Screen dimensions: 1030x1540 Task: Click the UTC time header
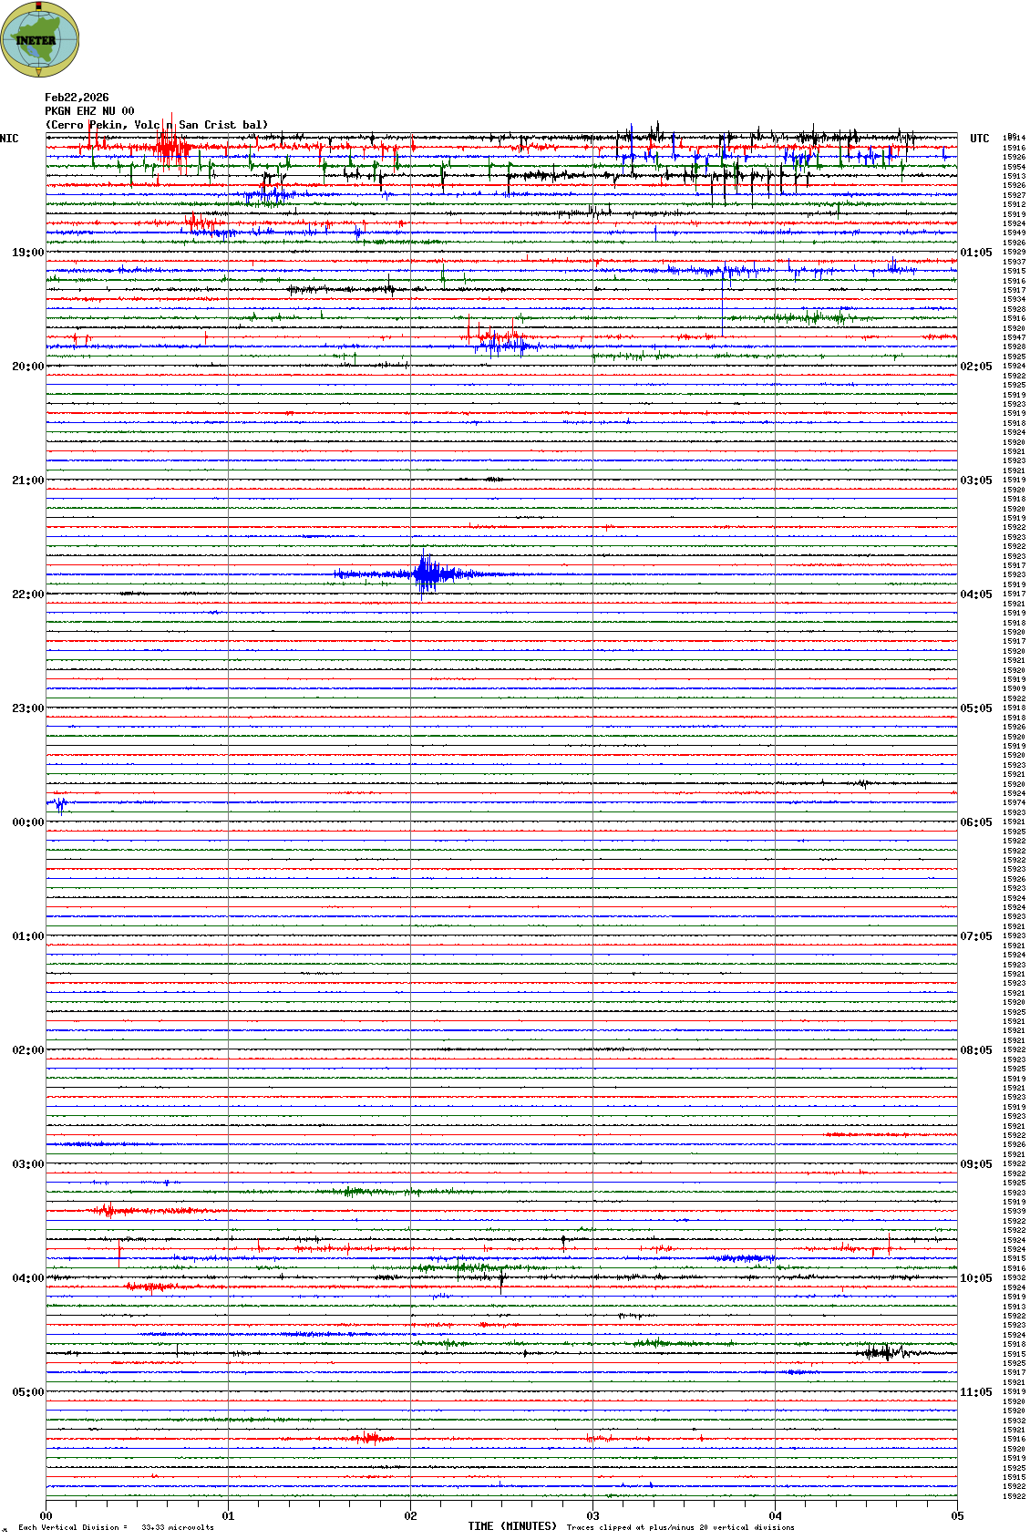pos(979,139)
